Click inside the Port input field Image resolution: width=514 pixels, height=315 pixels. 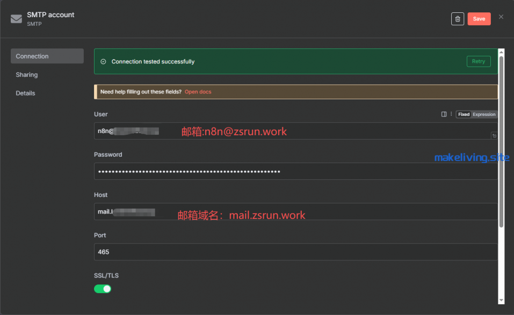coord(215,252)
